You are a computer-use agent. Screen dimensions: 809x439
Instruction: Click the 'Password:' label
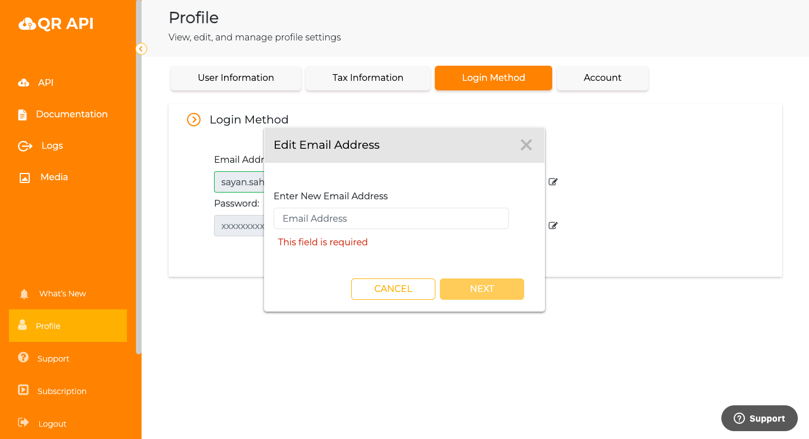click(x=237, y=204)
